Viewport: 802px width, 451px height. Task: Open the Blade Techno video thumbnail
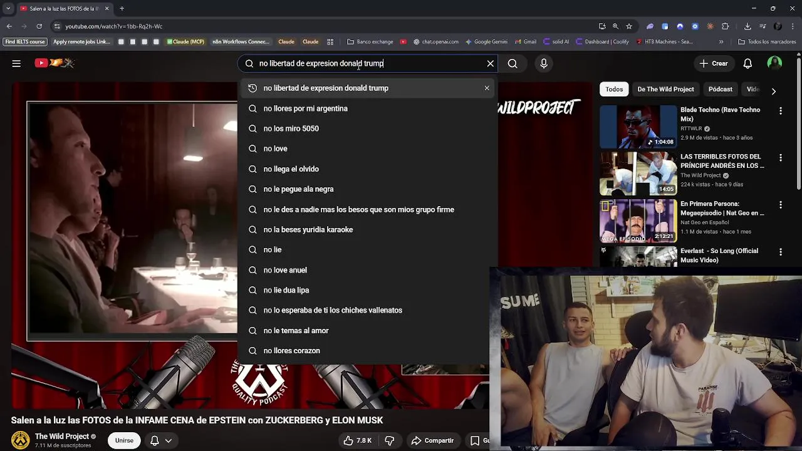(x=638, y=127)
